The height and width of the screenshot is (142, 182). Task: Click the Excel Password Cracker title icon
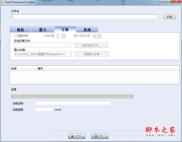(2, 2)
